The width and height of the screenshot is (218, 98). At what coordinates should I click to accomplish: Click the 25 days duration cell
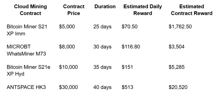tap(102, 27)
